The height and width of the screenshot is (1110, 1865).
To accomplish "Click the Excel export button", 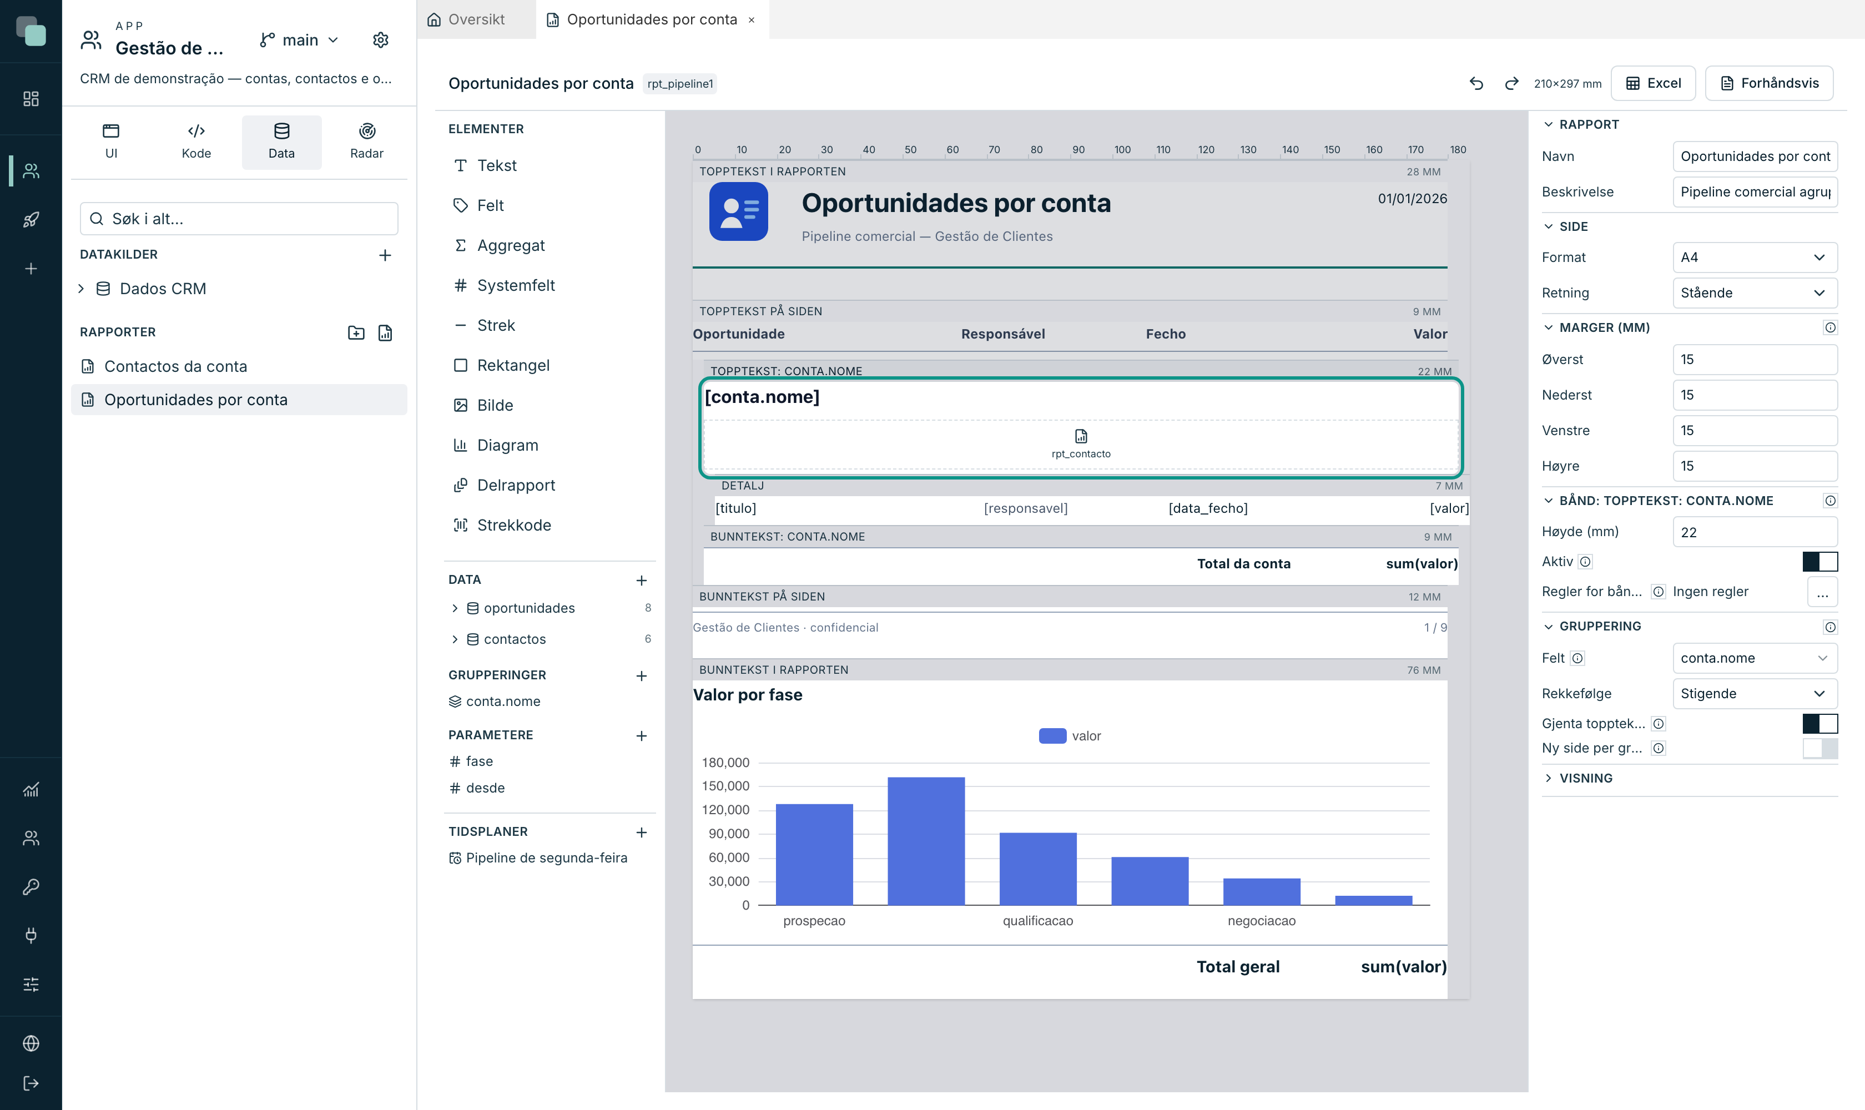I will click(1654, 83).
